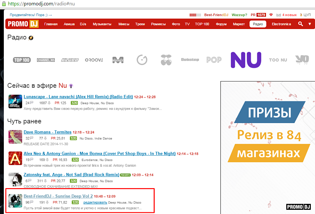Open Lunascape - Lane navachi track link
Image resolution: width=315 pixels, height=214 pixels.
(x=78, y=97)
